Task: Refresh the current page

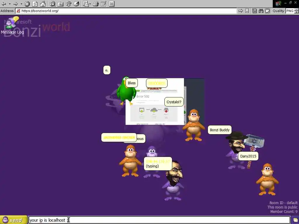Action: (35, 4)
